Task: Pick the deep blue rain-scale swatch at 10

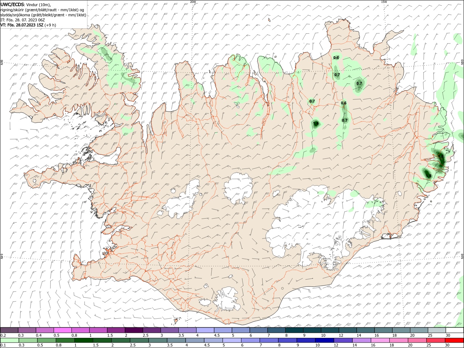Action: pos(324,340)
